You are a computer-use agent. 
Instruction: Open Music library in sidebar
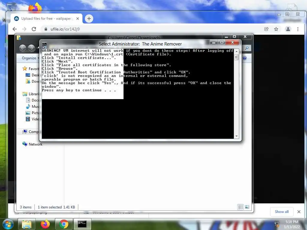[32, 107]
